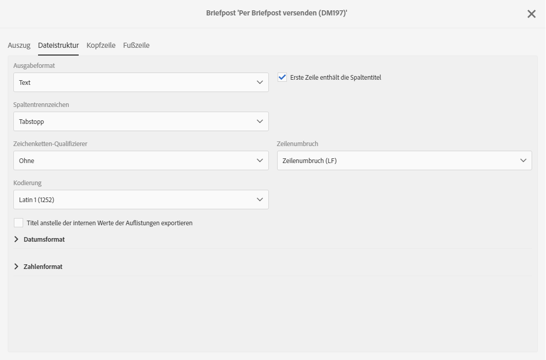Switch to the Auszug tab

[19, 45]
